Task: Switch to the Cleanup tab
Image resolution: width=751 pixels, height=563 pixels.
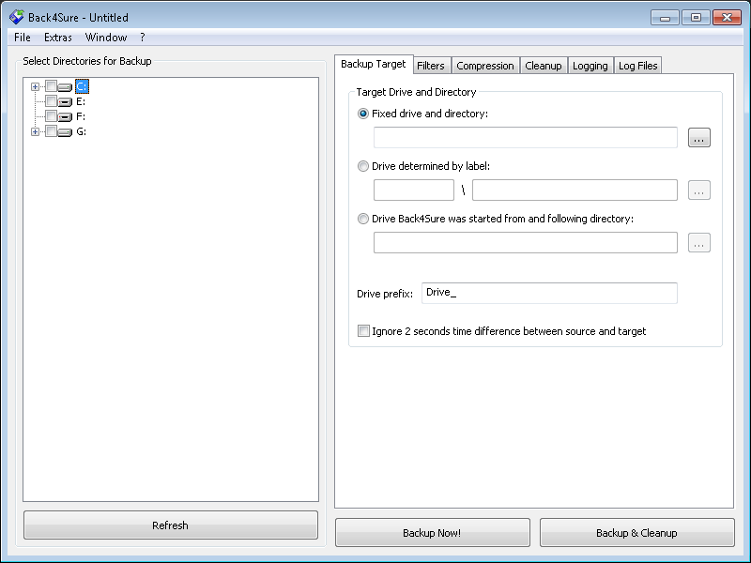Action: click(x=544, y=66)
